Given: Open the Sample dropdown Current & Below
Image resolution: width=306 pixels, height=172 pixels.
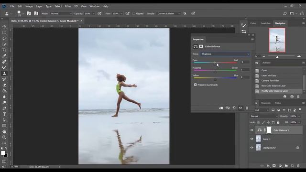Looking at the screenshot, I should point(169,13).
